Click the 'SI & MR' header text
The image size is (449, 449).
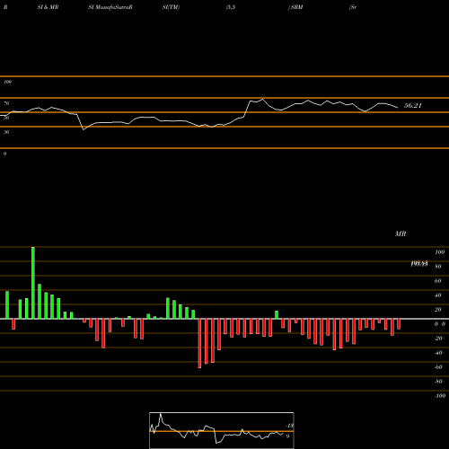[x=48, y=7]
